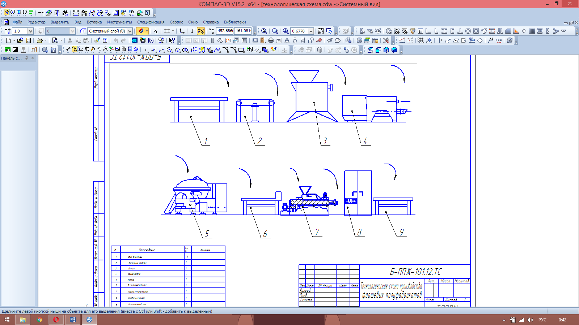This screenshot has width=579, height=325.
Task: Pin the side panel with the pushpin
Action: tap(26, 58)
